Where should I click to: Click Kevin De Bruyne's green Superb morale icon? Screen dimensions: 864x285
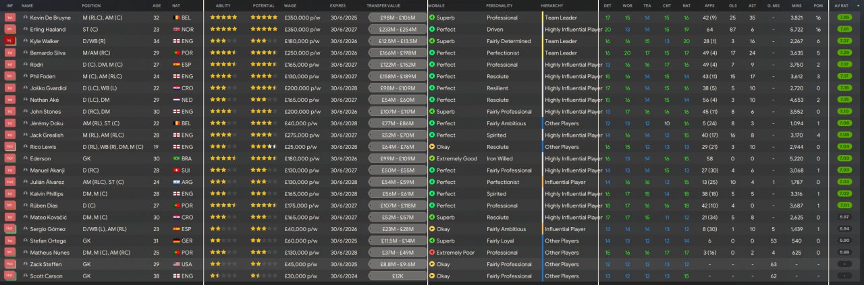pos(432,17)
